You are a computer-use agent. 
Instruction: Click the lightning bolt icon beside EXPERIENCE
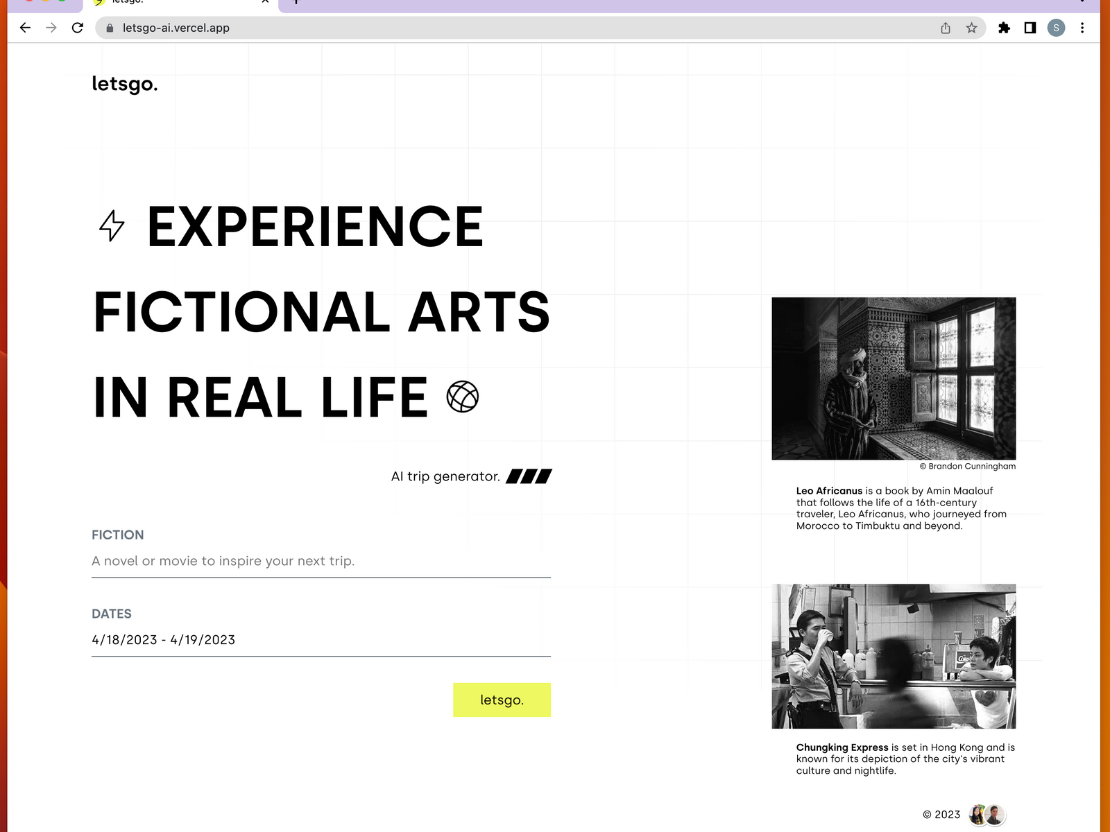click(x=112, y=226)
